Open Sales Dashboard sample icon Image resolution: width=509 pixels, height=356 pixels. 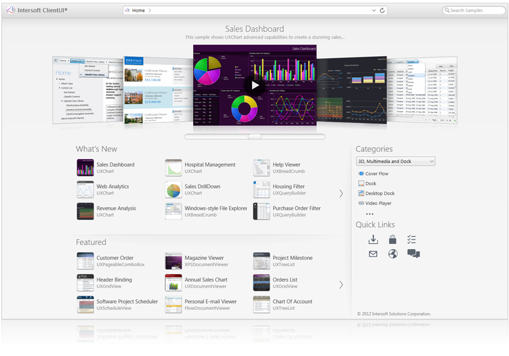click(x=85, y=168)
